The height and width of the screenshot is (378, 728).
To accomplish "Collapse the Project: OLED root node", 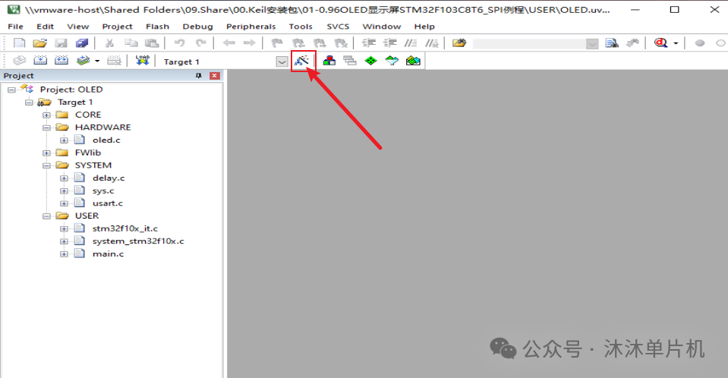I will 11,90.
